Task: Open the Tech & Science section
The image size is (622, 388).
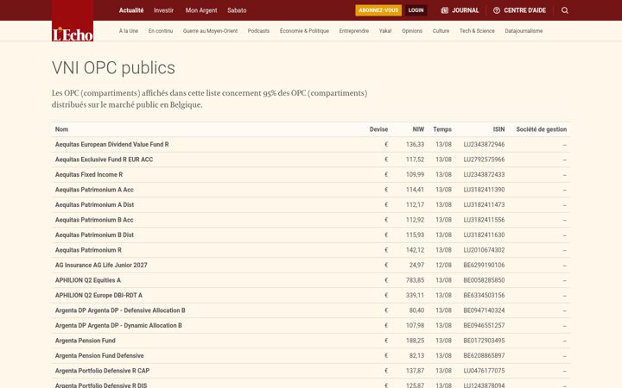Action: point(477,31)
